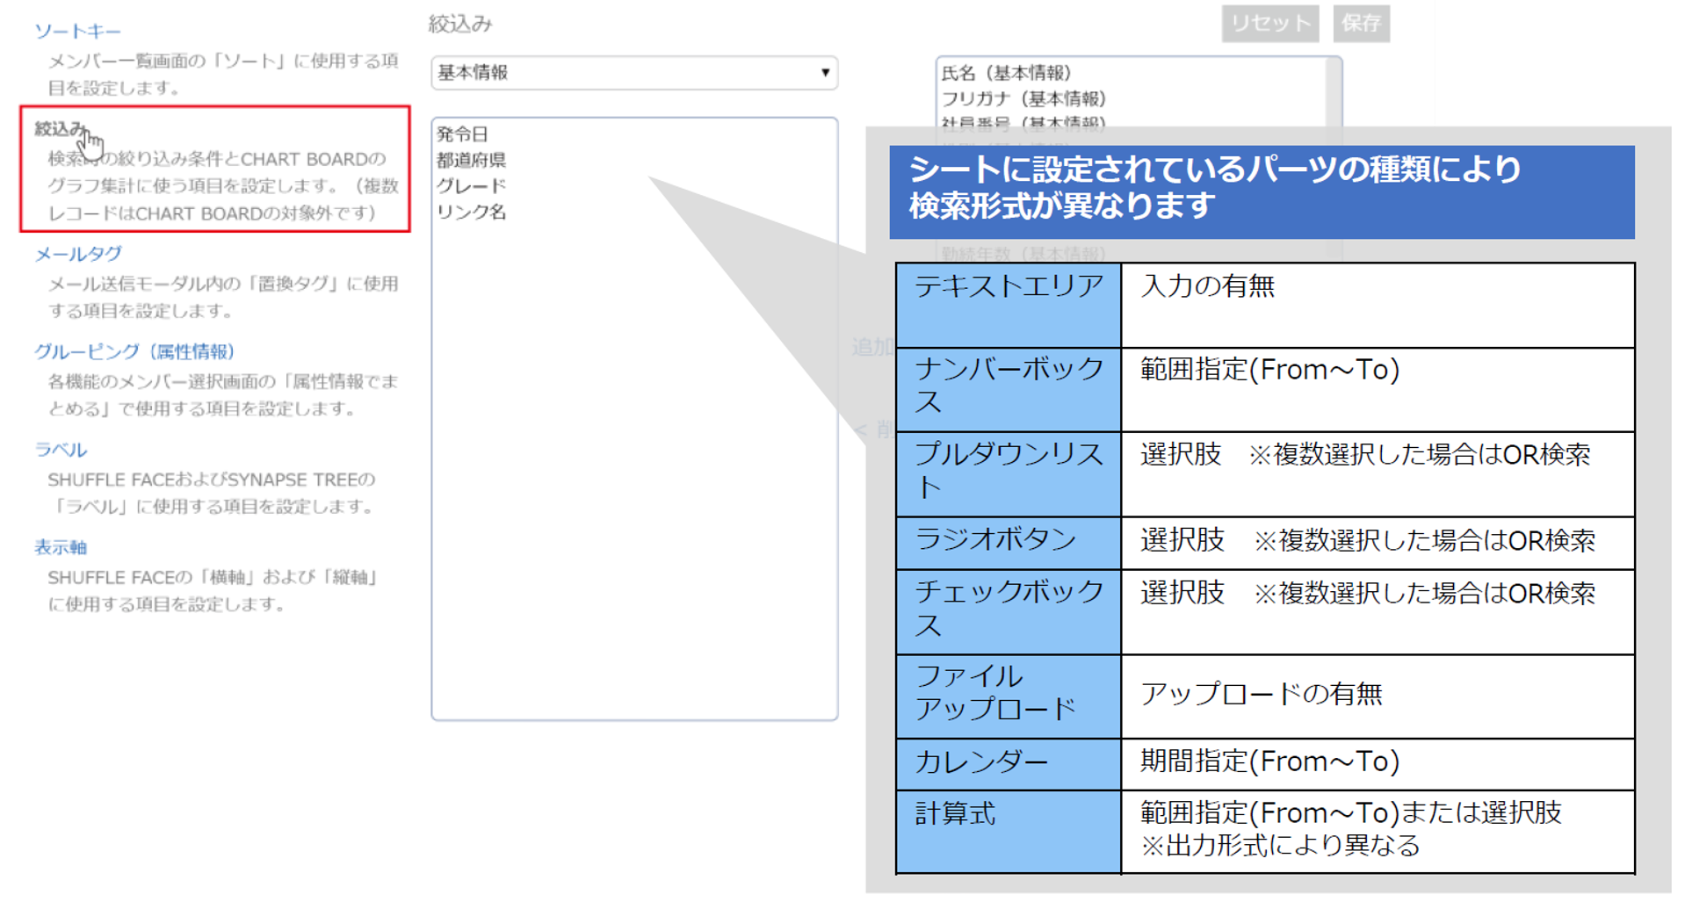Viewport: 1685px width, 902px height.
Task: Click the ラジオボタン table cell
Action: tap(1009, 543)
